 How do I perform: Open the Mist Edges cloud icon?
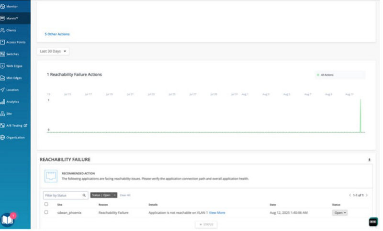(x=2, y=78)
